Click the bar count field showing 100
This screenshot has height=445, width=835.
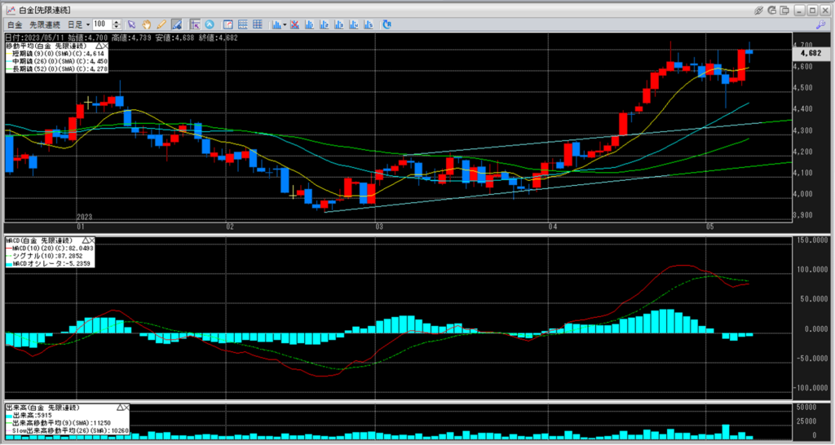102,24
